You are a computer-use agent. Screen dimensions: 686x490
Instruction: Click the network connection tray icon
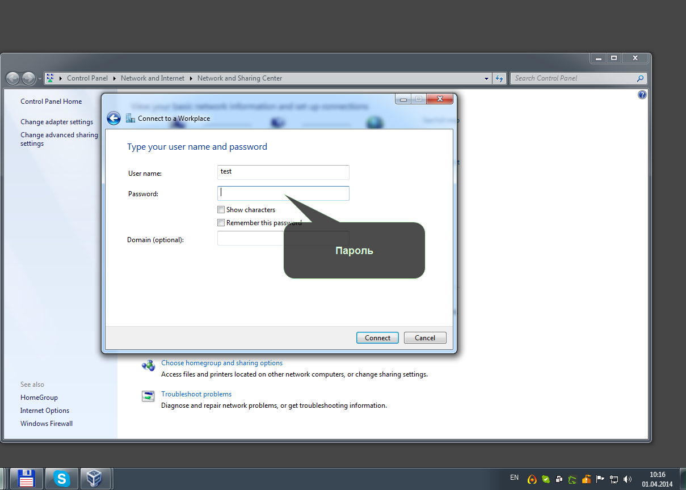(614, 479)
